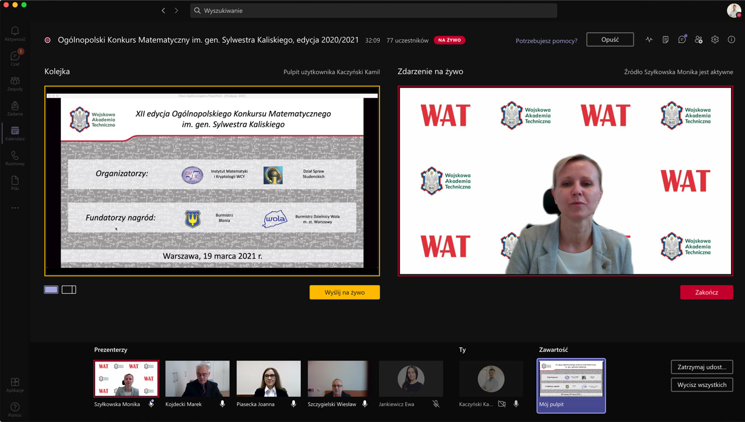
Task: Open Aplikacje app store
Action: coord(15,385)
